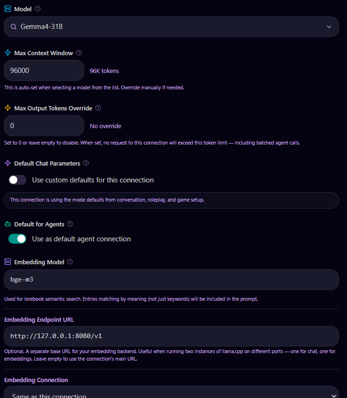Open help for Default for Agents

tap(70, 224)
